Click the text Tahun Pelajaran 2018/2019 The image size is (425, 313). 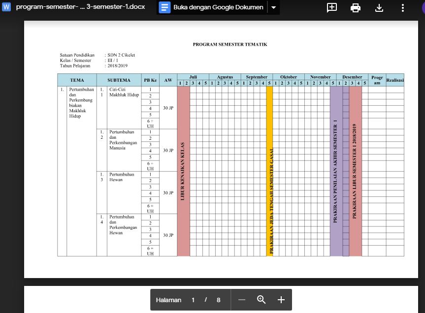tap(94, 66)
